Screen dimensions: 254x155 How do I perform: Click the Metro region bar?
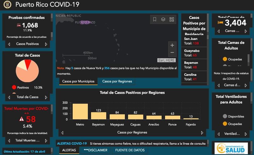click(80, 111)
